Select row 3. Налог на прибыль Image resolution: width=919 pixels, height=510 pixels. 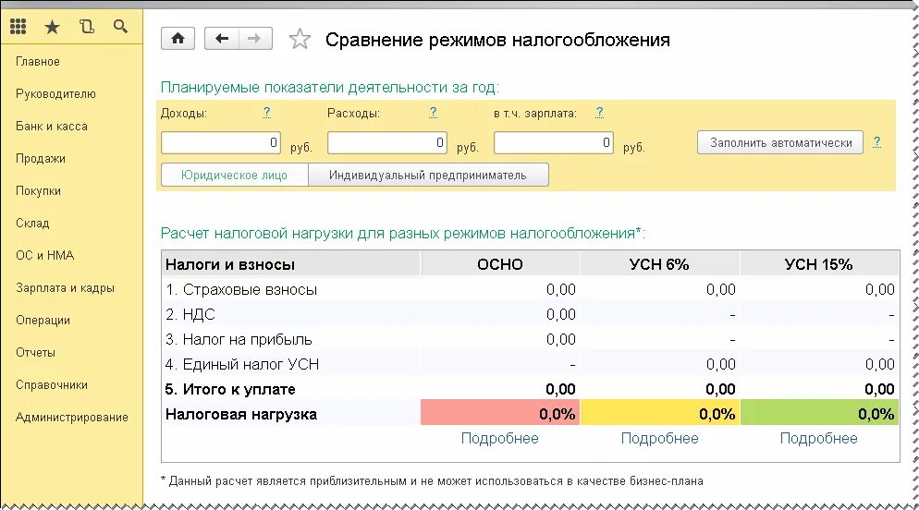coord(531,340)
